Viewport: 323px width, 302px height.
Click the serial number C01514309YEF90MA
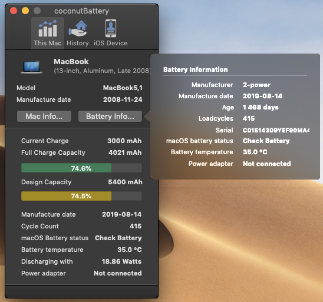[x=276, y=130]
